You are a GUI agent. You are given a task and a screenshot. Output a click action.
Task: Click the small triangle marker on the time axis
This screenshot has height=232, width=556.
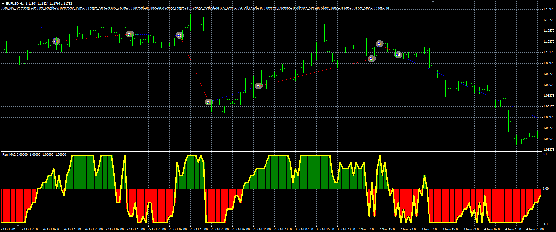pyautogui.click(x=18, y=225)
